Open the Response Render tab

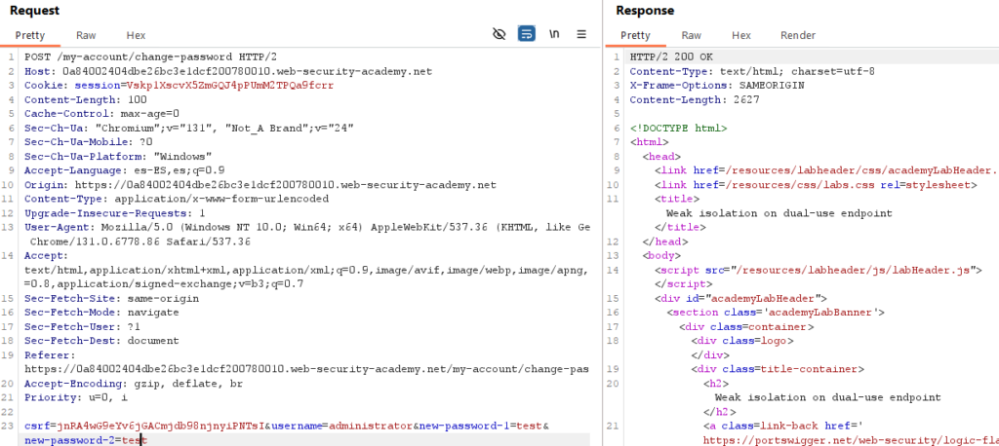pyautogui.click(x=798, y=36)
